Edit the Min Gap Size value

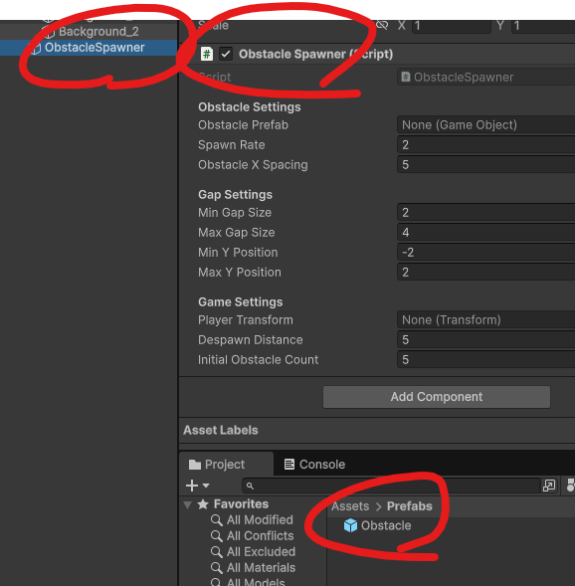pos(485,212)
